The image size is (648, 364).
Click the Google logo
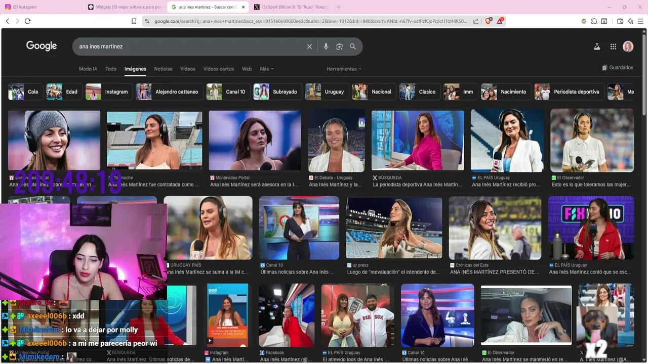click(x=42, y=46)
